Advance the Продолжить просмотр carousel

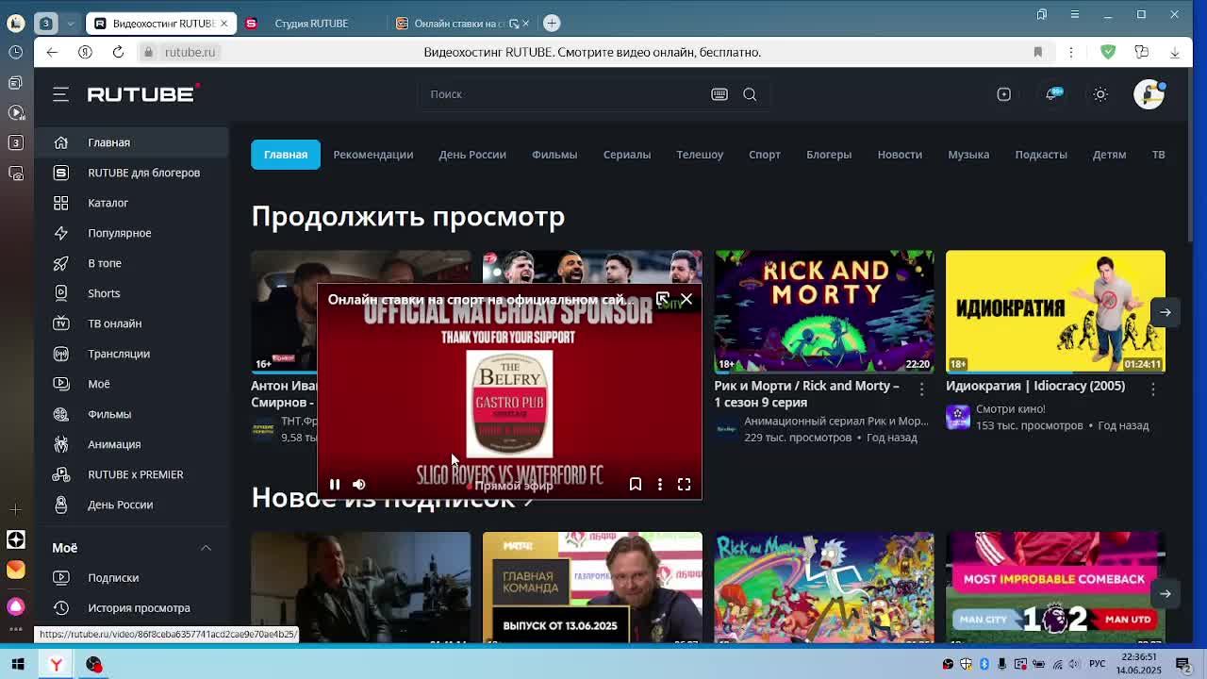(x=1166, y=312)
